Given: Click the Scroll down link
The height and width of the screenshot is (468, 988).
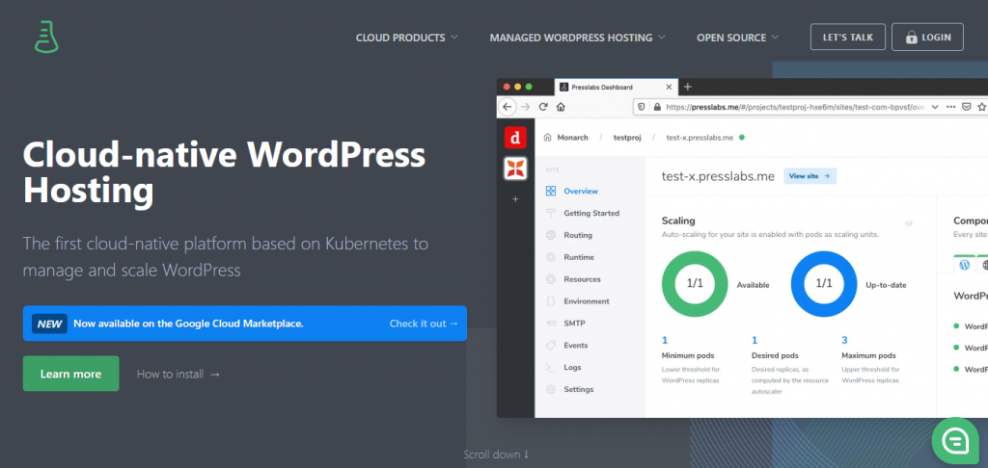Looking at the screenshot, I should tap(497, 455).
